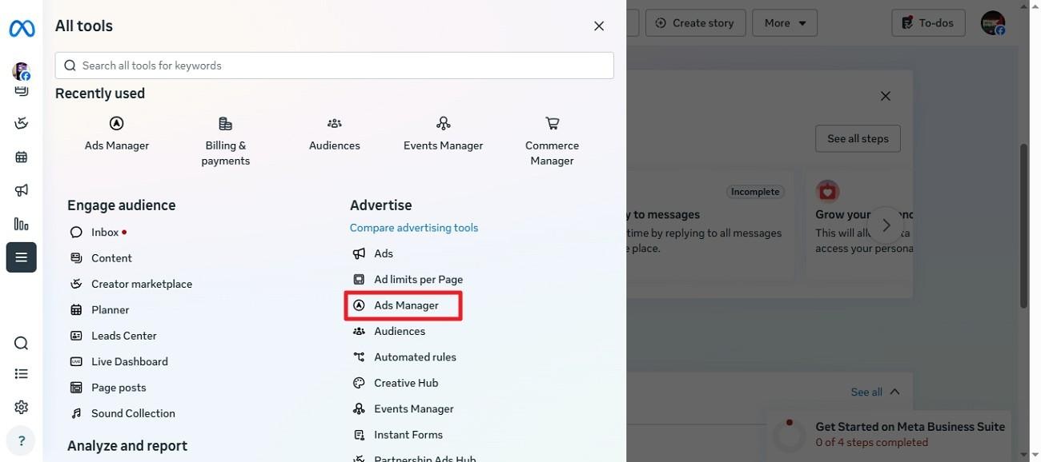Viewport: 1041px width, 462px height.
Task: Open Inbox under Engage audience
Action: click(x=105, y=232)
